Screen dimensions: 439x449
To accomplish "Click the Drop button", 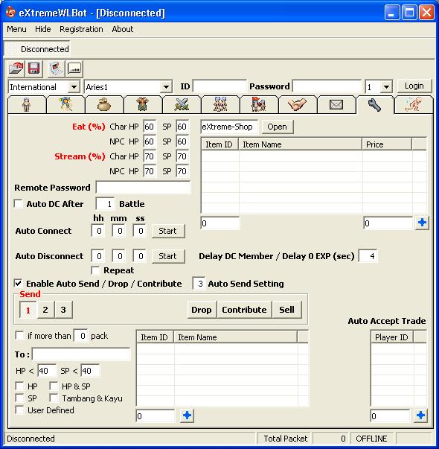I will [x=202, y=310].
